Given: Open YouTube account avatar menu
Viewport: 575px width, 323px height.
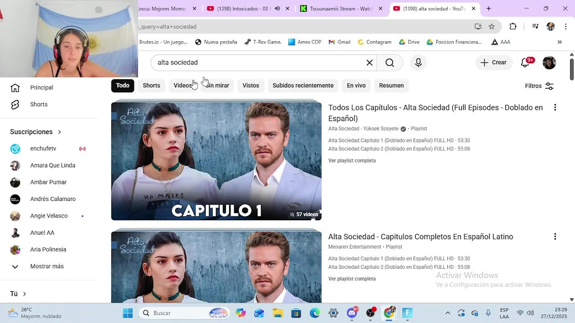Looking at the screenshot, I should click(549, 63).
